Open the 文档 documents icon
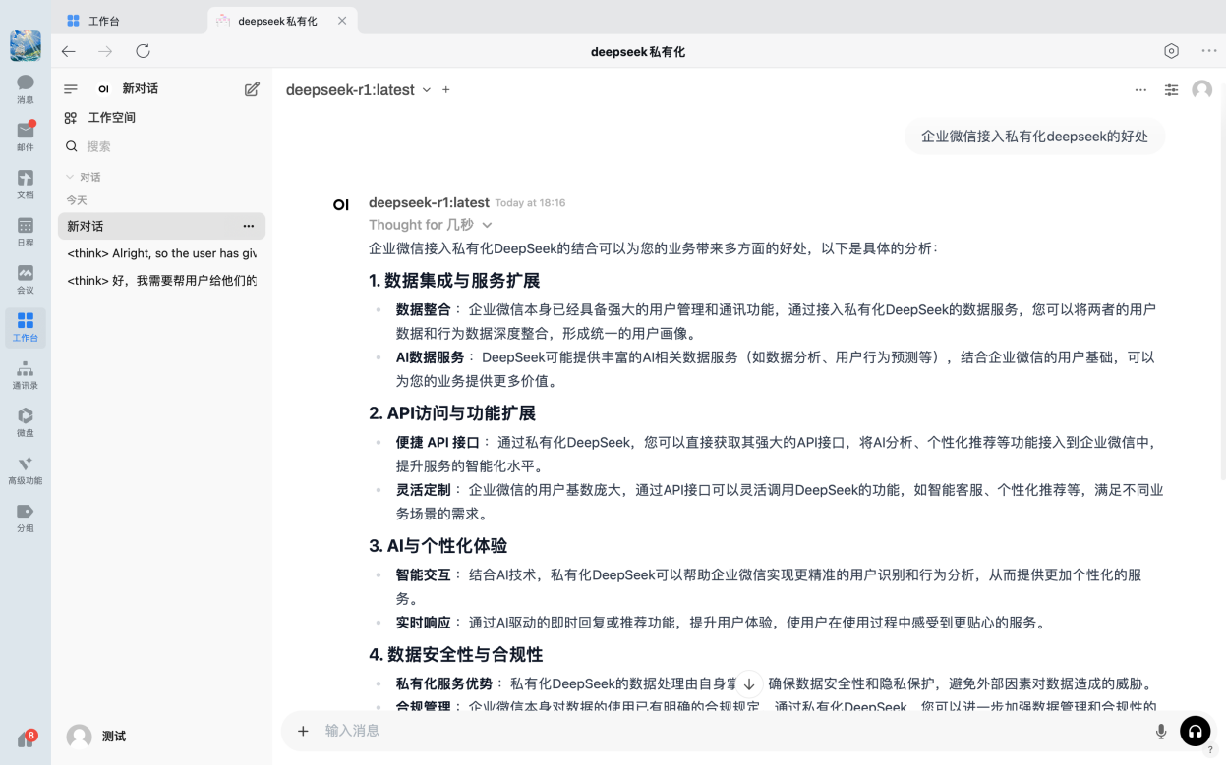Image resolution: width=1226 pixels, height=765 pixels. [25, 182]
